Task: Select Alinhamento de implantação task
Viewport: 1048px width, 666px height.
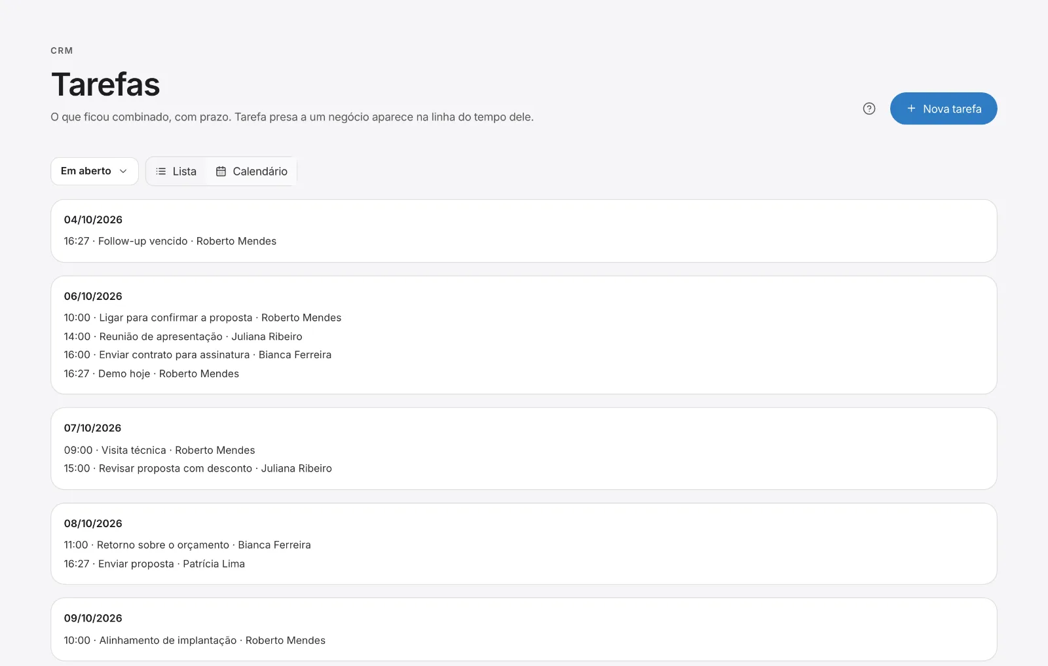Action: tap(195, 640)
